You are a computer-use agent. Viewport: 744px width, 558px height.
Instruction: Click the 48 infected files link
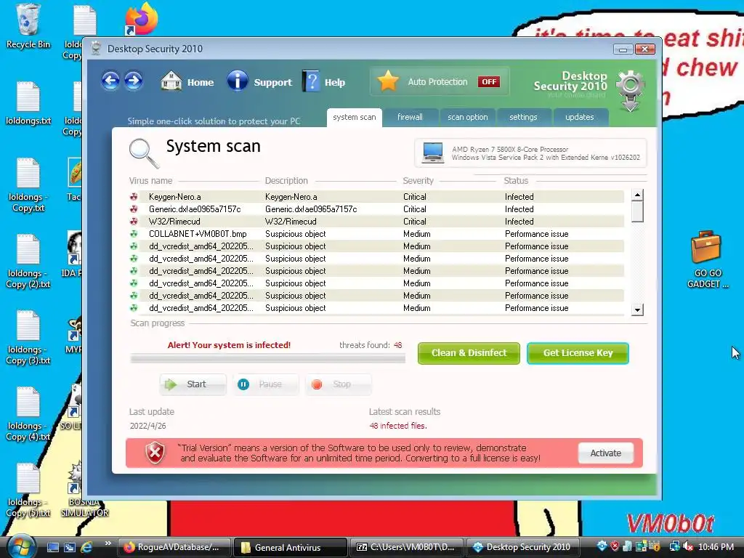point(398,426)
